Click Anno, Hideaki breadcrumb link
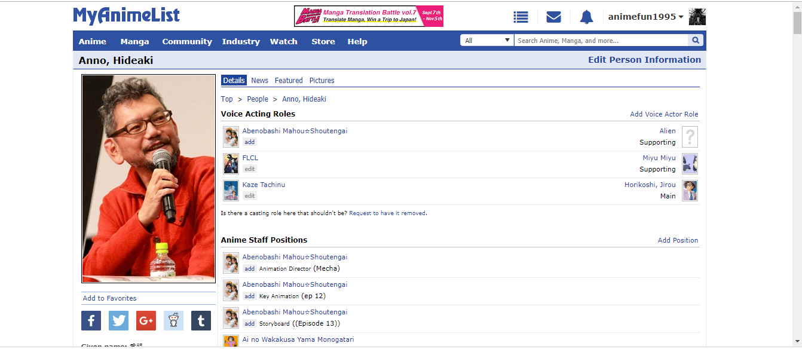The image size is (802, 349). point(304,99)
